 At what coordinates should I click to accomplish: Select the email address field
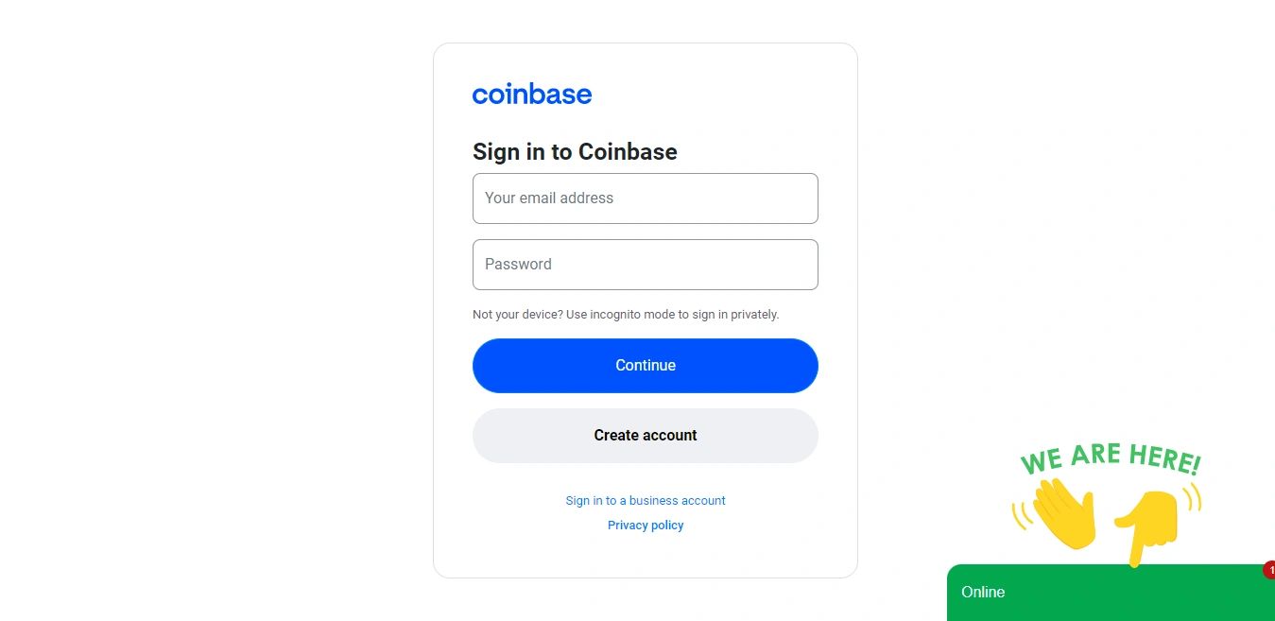tap(646, 198)
